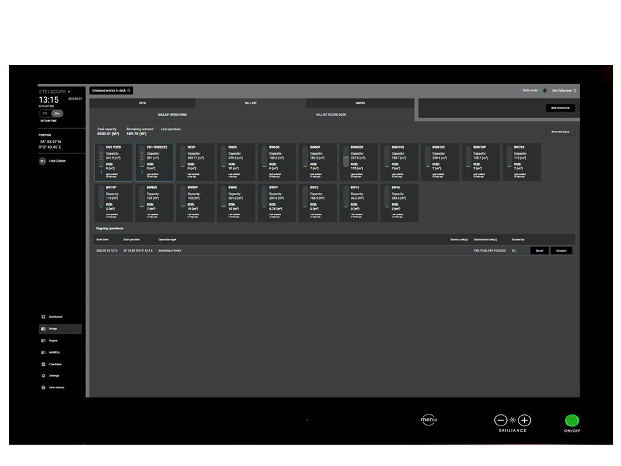Image resolution: width=621 pixels, height=466 pixels.
Task: Switch to the Deck tab
Action: point(143,103)
